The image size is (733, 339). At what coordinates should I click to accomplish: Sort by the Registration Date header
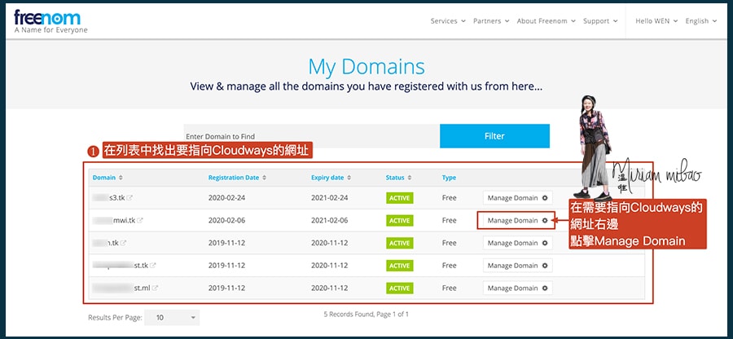pyautogui.click(x=234, y=178)
